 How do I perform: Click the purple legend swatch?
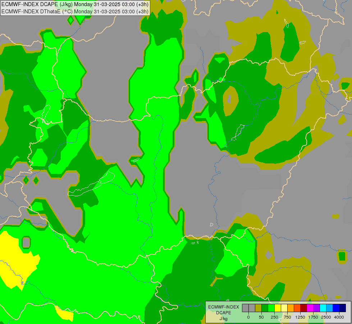pos(316,308)
